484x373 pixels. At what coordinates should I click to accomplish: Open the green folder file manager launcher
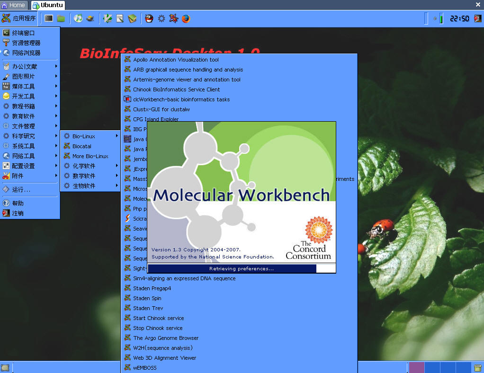point(61,18)
